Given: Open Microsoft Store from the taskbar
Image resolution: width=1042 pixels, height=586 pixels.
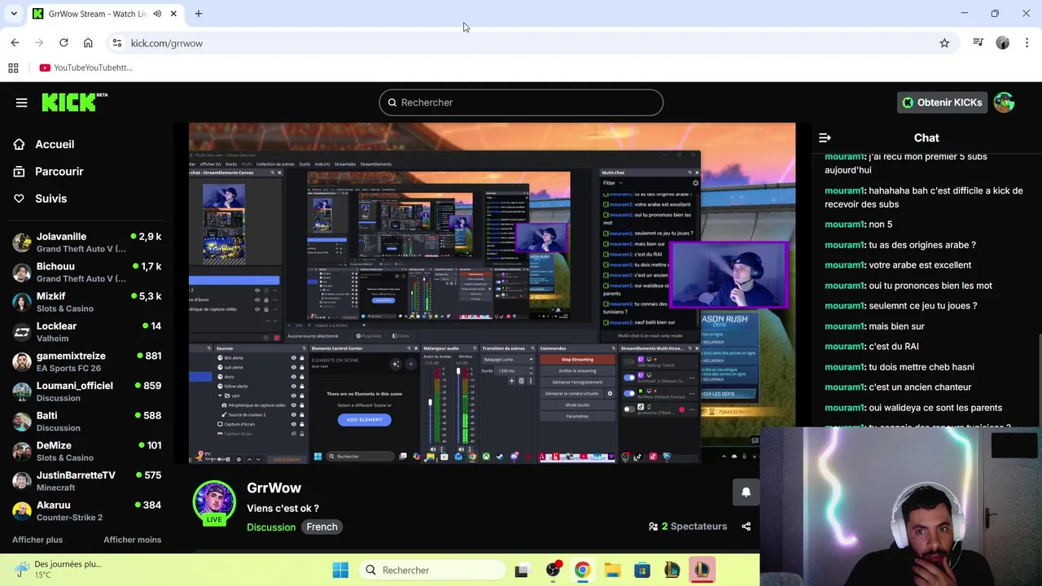Looking at the screenshot, I should (642, 570).
